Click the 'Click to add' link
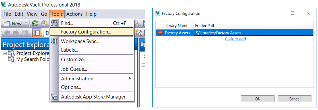Image resolution: width=318 pixels, height=110 pixels. [x=235, y=39]
